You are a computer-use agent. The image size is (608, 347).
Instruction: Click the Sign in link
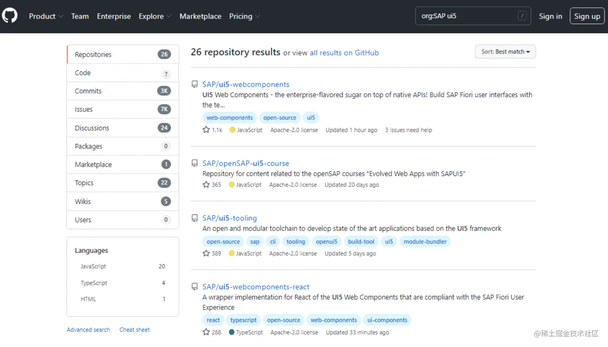(x=550, y=16)
